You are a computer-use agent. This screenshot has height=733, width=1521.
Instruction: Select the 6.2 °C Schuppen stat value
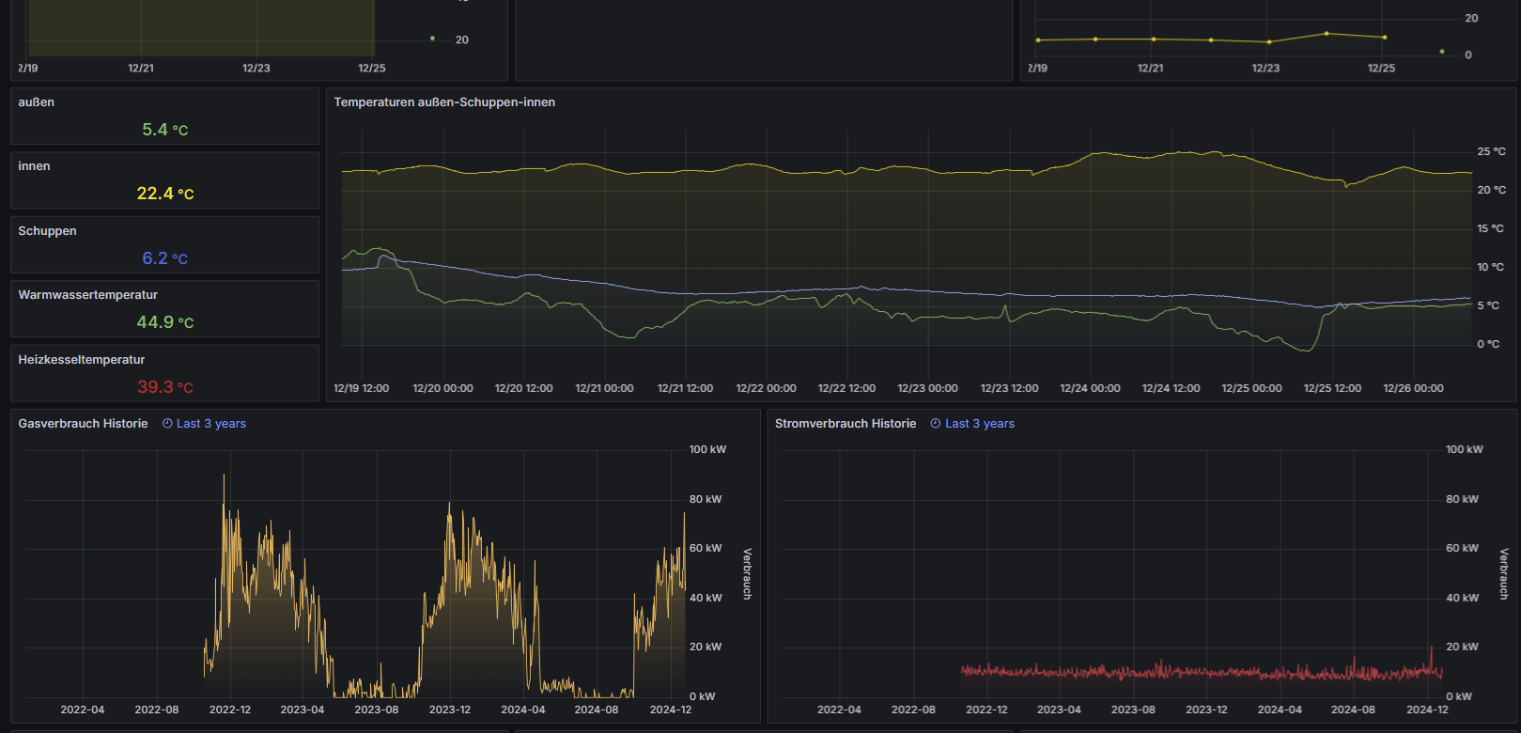(165, 258)
